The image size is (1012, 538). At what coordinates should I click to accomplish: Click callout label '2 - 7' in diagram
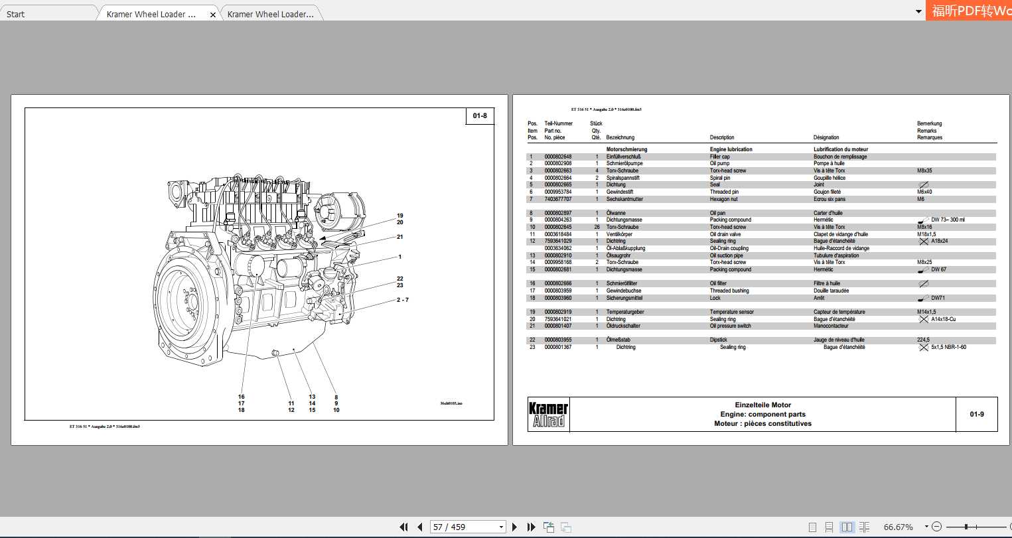(x=403, y=300)
